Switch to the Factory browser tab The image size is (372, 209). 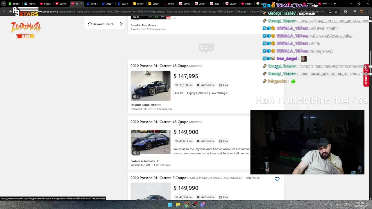click(138, 4)
